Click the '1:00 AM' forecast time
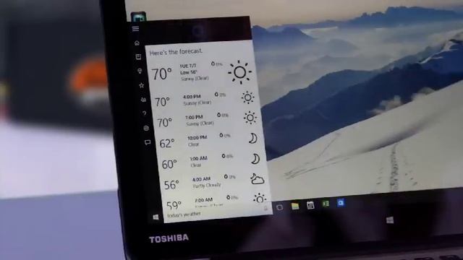The width and height of the screenshot is (463, 260). pos(198,159)
